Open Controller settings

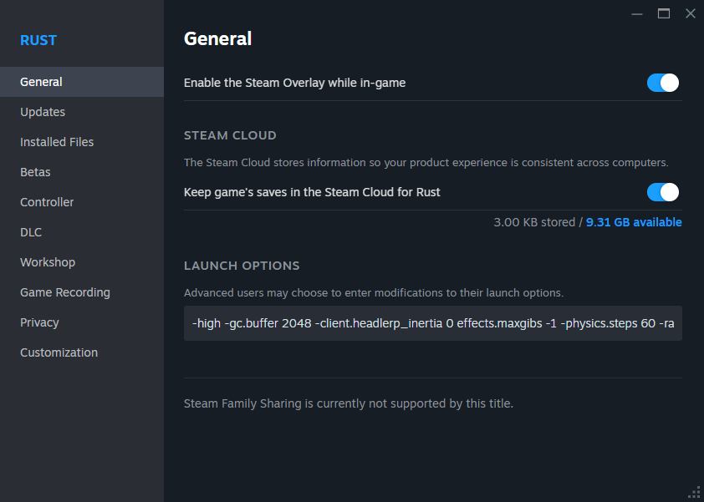[x=82, y=202]
